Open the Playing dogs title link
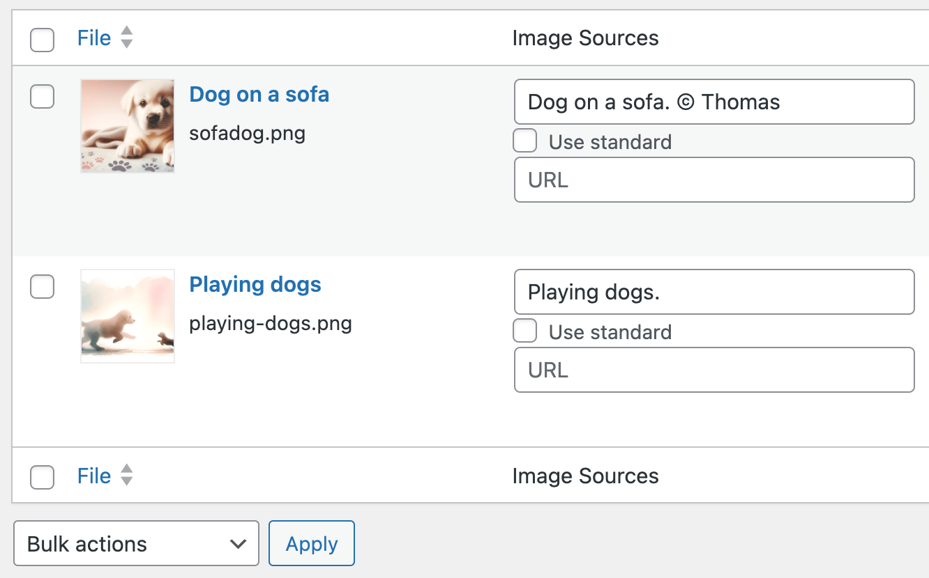 (255, 285)
